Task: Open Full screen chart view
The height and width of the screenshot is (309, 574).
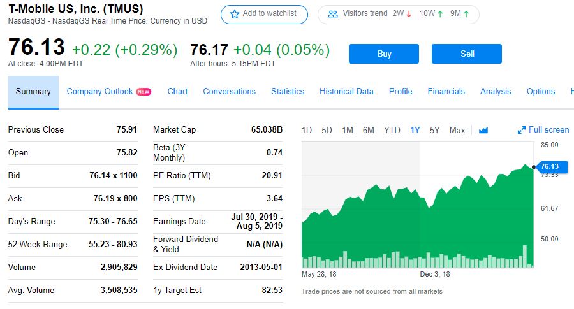Action: 543,130
